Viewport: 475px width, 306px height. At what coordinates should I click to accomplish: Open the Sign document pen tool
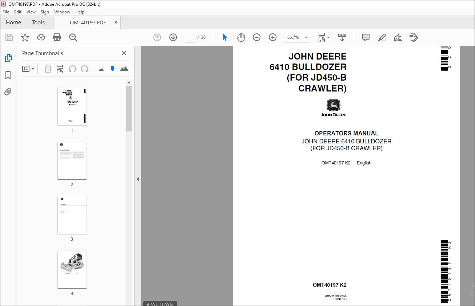(398, 37)
